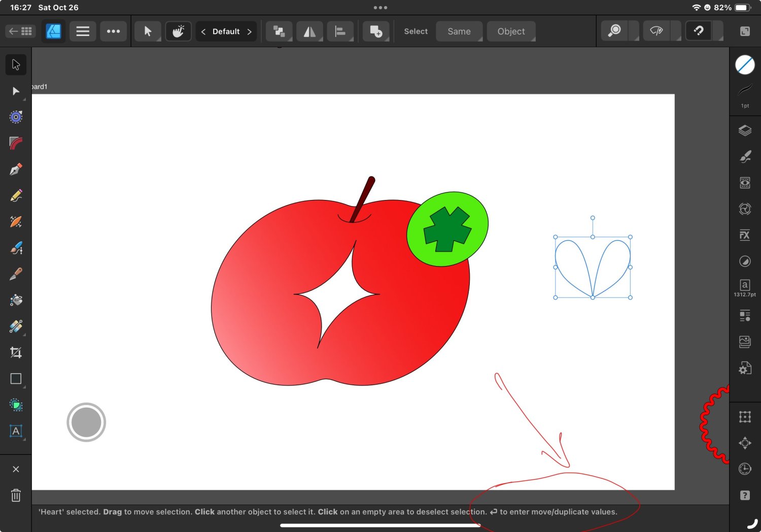Open the FX layer effects panel
The width and height of the screenshot is (761, 532).
[x=745, y=235]
